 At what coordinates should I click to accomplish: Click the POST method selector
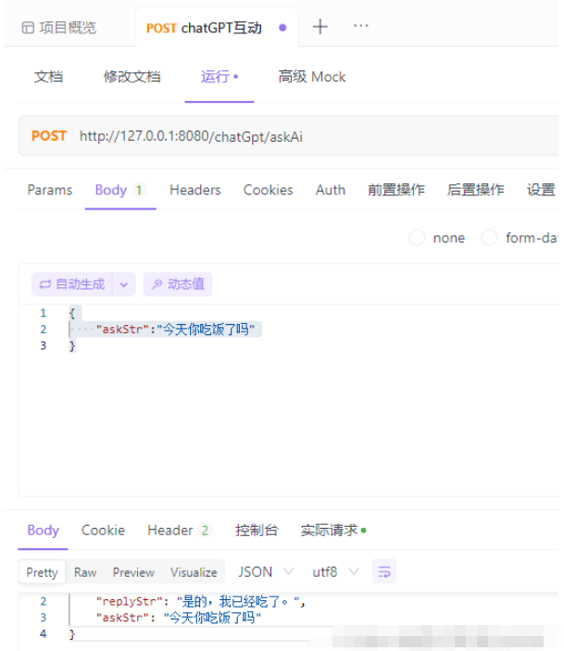(x=48, y=136)
